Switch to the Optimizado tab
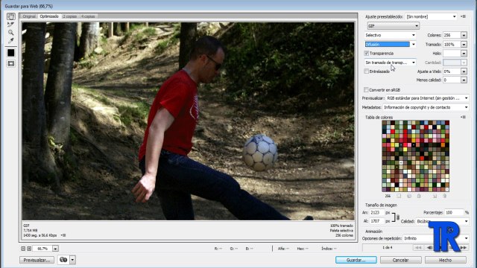The image size is (477, 268). 49,16
